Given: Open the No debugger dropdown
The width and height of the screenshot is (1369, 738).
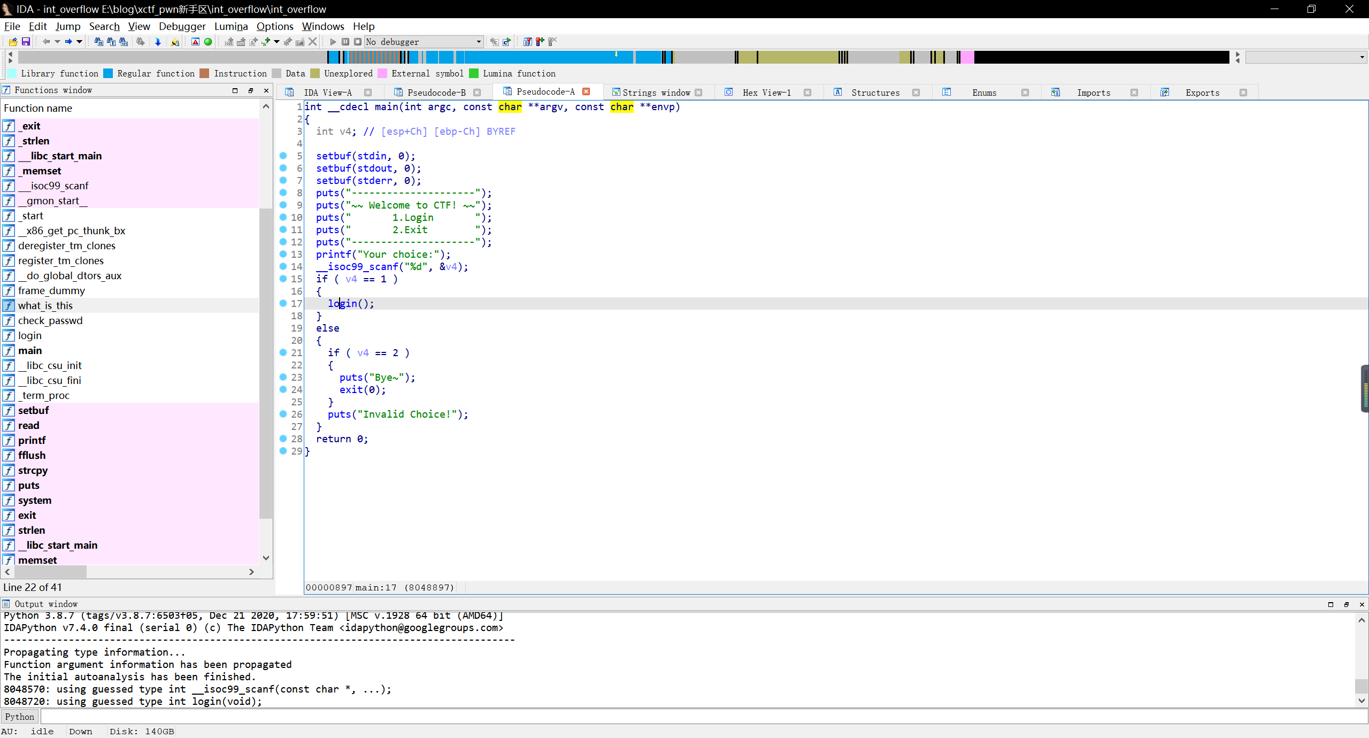Looking at the screenshot, I should coord(479,42).
